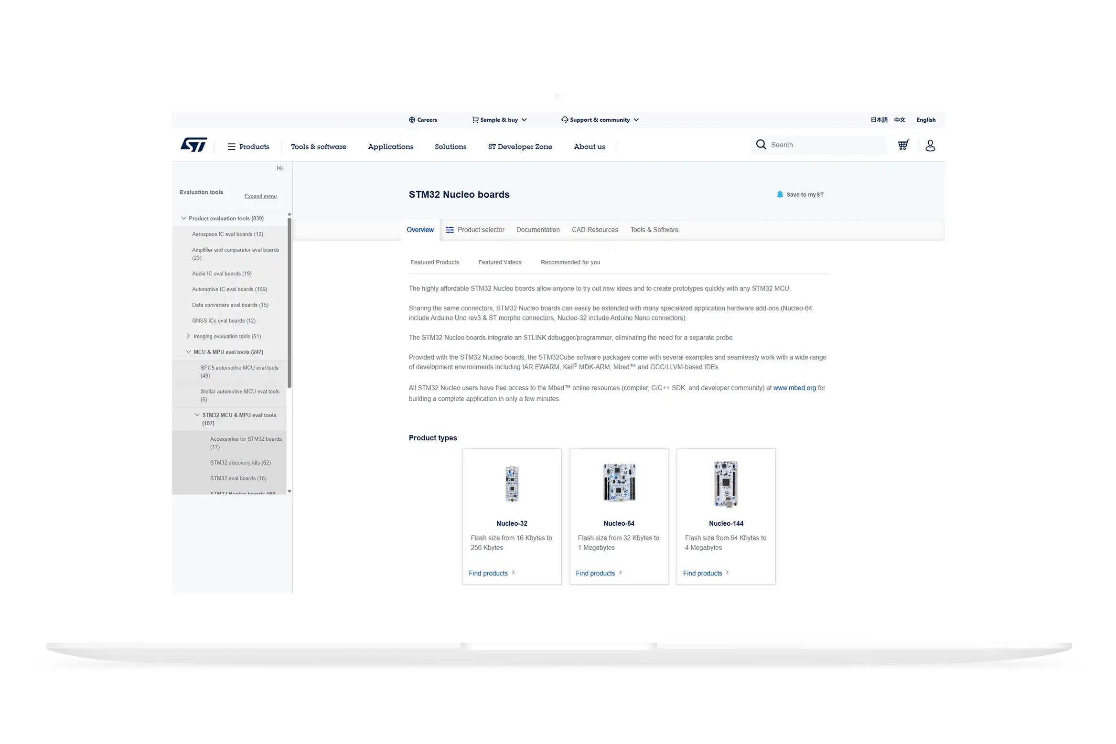Click the Nucleo-64 board thumbnail
Screen dimensions: 1116x744
coord(619,482)
